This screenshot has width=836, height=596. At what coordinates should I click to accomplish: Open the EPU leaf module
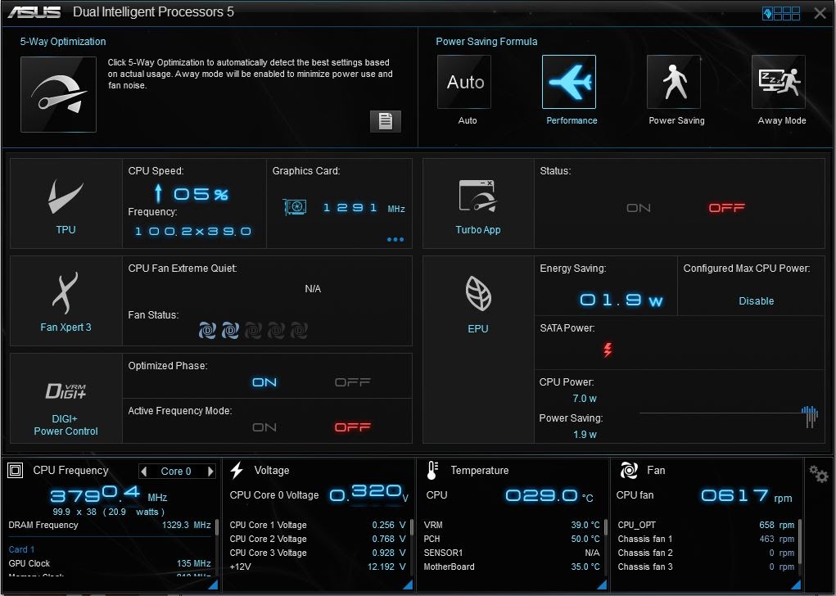477,293
